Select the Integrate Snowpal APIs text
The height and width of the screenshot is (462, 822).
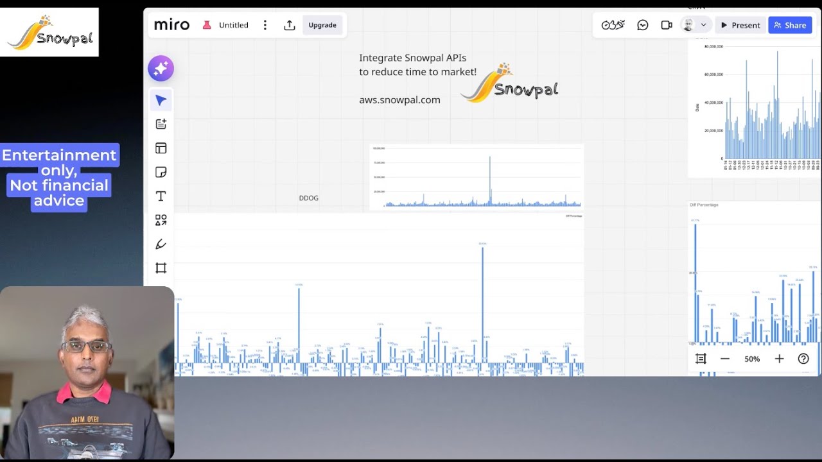click(x=418, y=65)
